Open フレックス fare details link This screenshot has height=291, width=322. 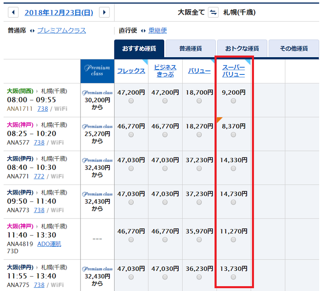131,71
